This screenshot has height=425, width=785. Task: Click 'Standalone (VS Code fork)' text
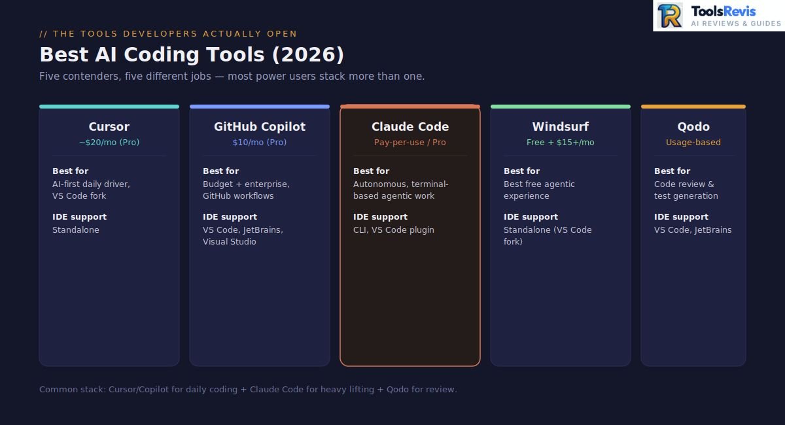click(x=548, y=235)
